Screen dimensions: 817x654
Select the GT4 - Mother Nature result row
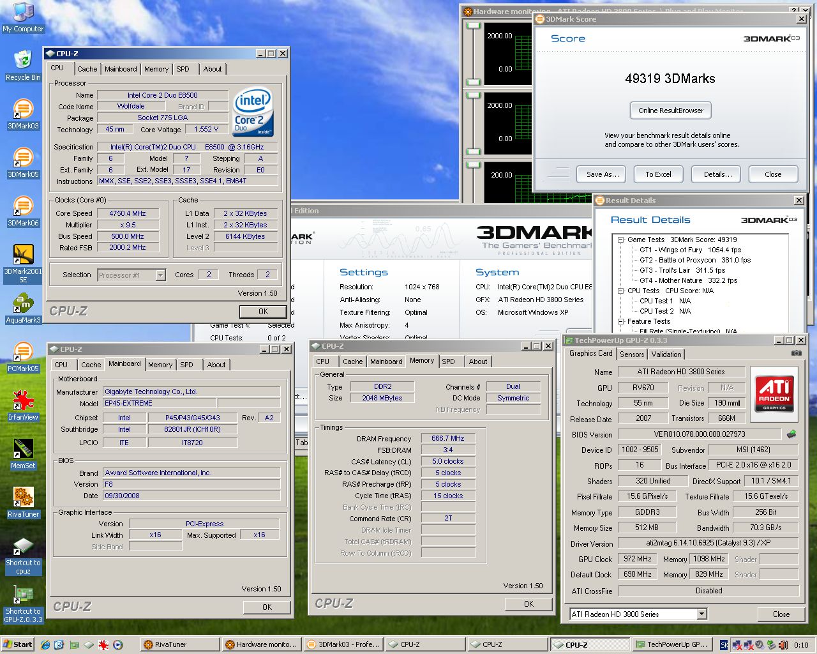coord(689,280)
